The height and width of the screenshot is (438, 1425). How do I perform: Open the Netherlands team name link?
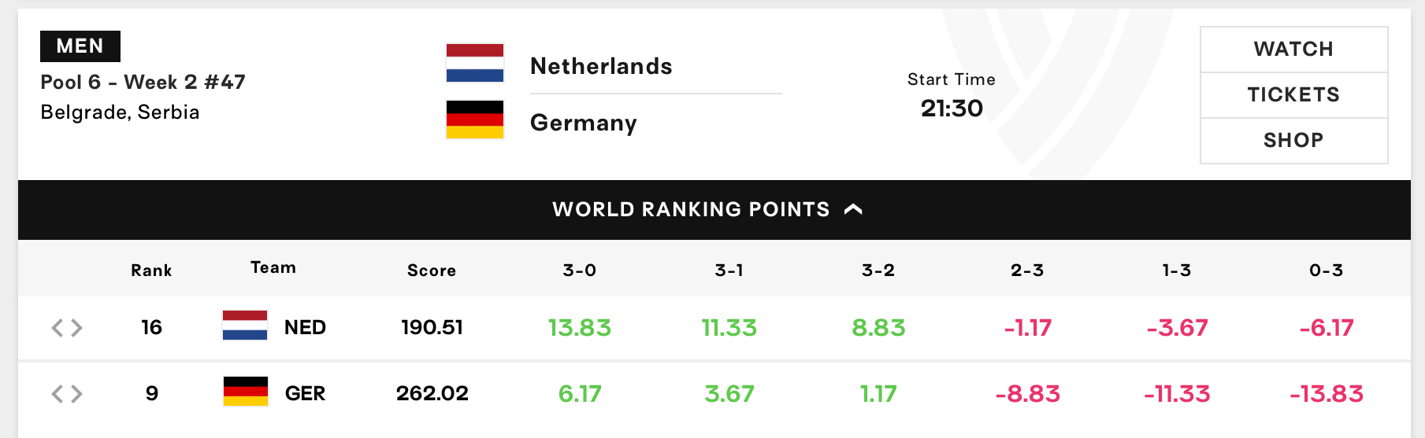(x=601, y=66)
